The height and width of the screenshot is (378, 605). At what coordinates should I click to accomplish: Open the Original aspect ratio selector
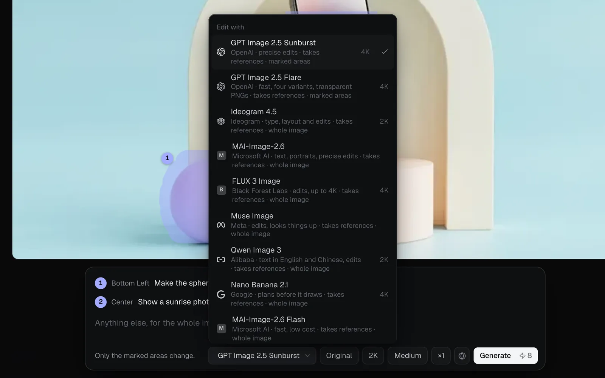[x=339, y=356]
